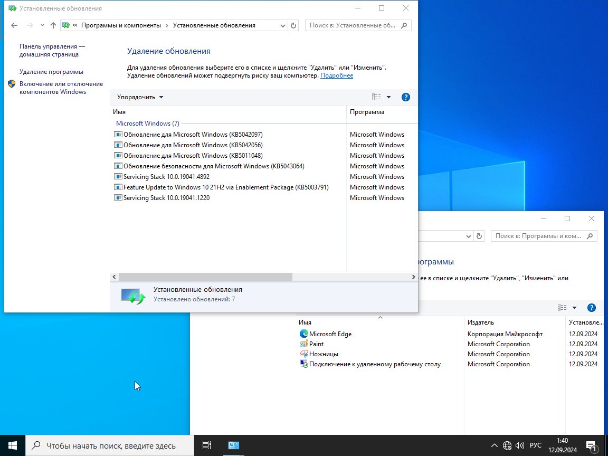Click the back arrow in Installed Updates window
The width and height of the screenshot is (608, 456).
pos(14,25)
